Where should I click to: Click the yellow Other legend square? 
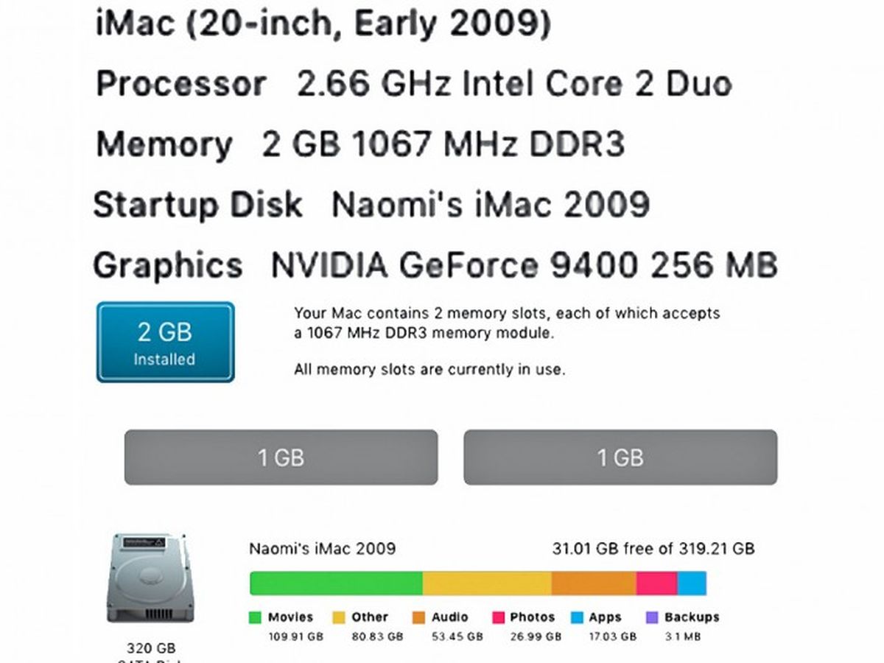point(340,617)
